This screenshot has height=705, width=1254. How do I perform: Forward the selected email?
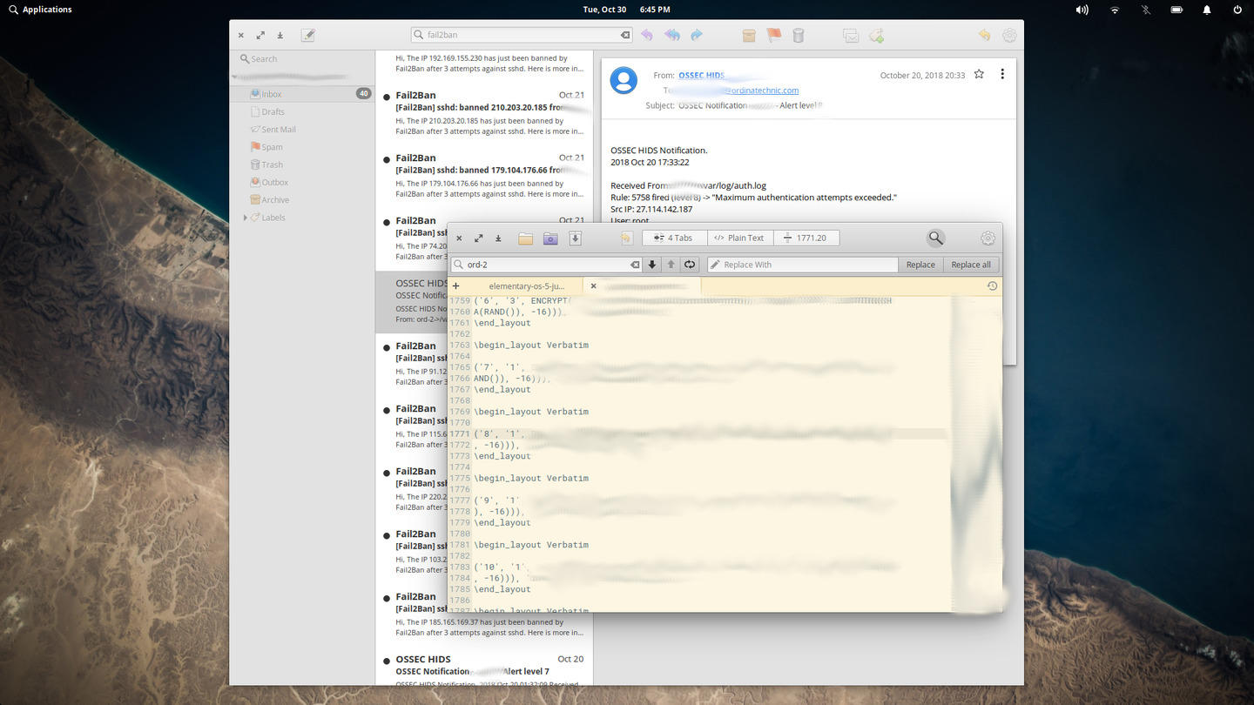pyautogui.click(x=697, y=35)
